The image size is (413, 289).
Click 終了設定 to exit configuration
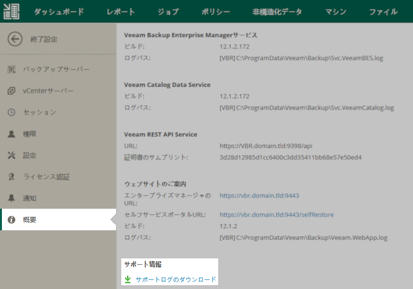pos(44,39)
